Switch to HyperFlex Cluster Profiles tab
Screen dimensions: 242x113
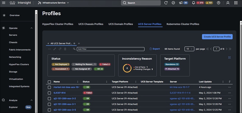pyautogui.click(x=58, y=24)
